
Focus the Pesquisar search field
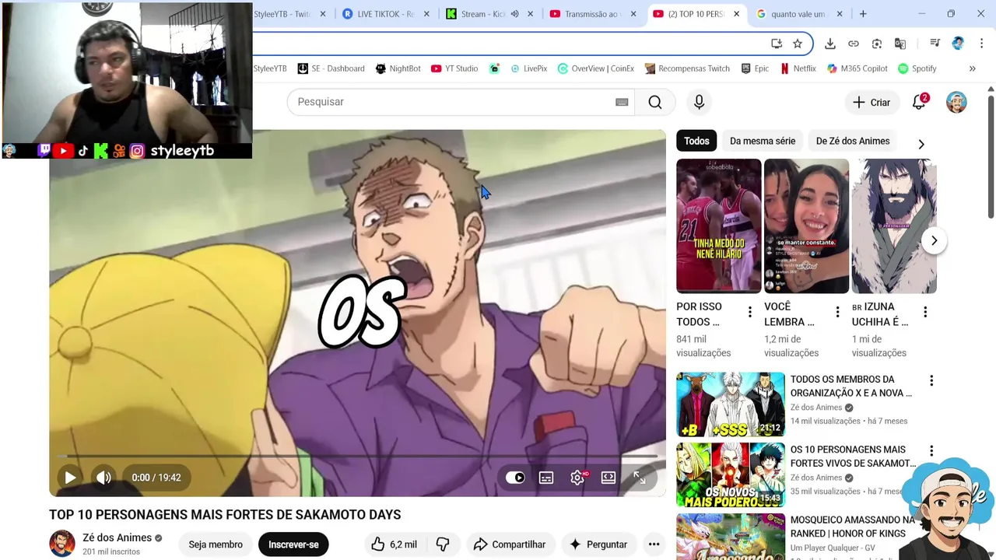[459, 102]
